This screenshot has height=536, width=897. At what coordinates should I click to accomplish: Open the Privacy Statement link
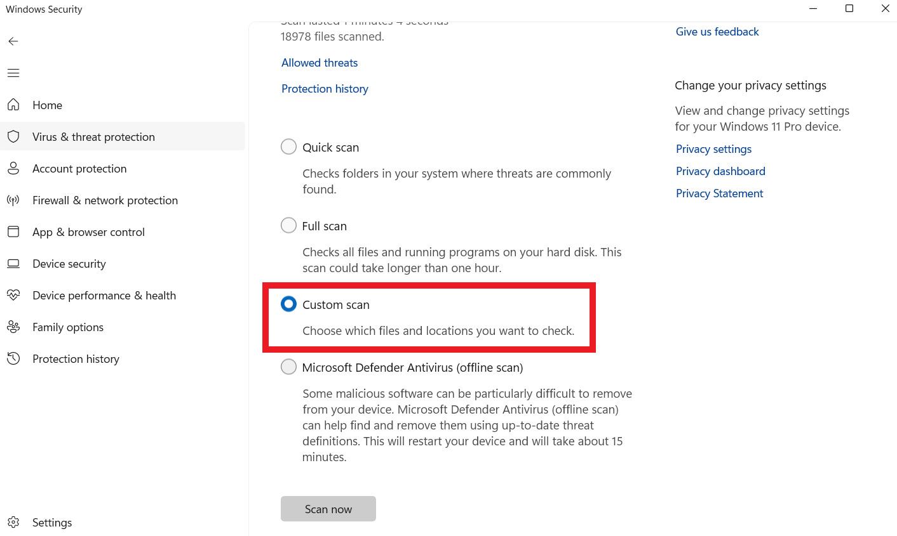(719, 193)
